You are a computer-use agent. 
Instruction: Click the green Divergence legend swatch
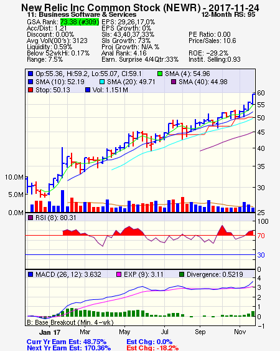point(182,274)
